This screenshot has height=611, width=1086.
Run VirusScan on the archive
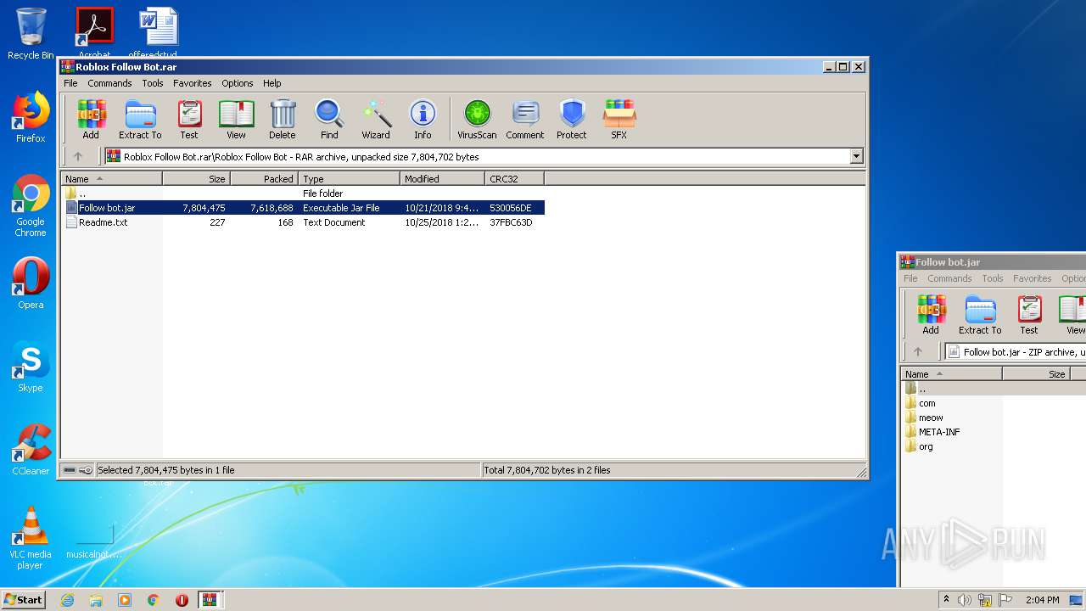coord(477,120)
